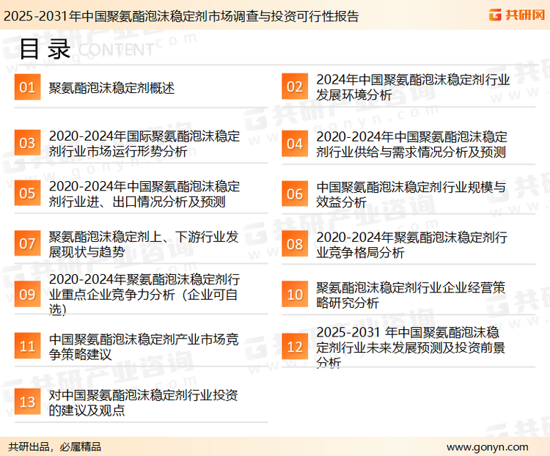Select chapter 国际聚氨酯泡沫稳定剂行业市场运行形势分析
The width and height of the screenshot is (550, 456).
144,144
